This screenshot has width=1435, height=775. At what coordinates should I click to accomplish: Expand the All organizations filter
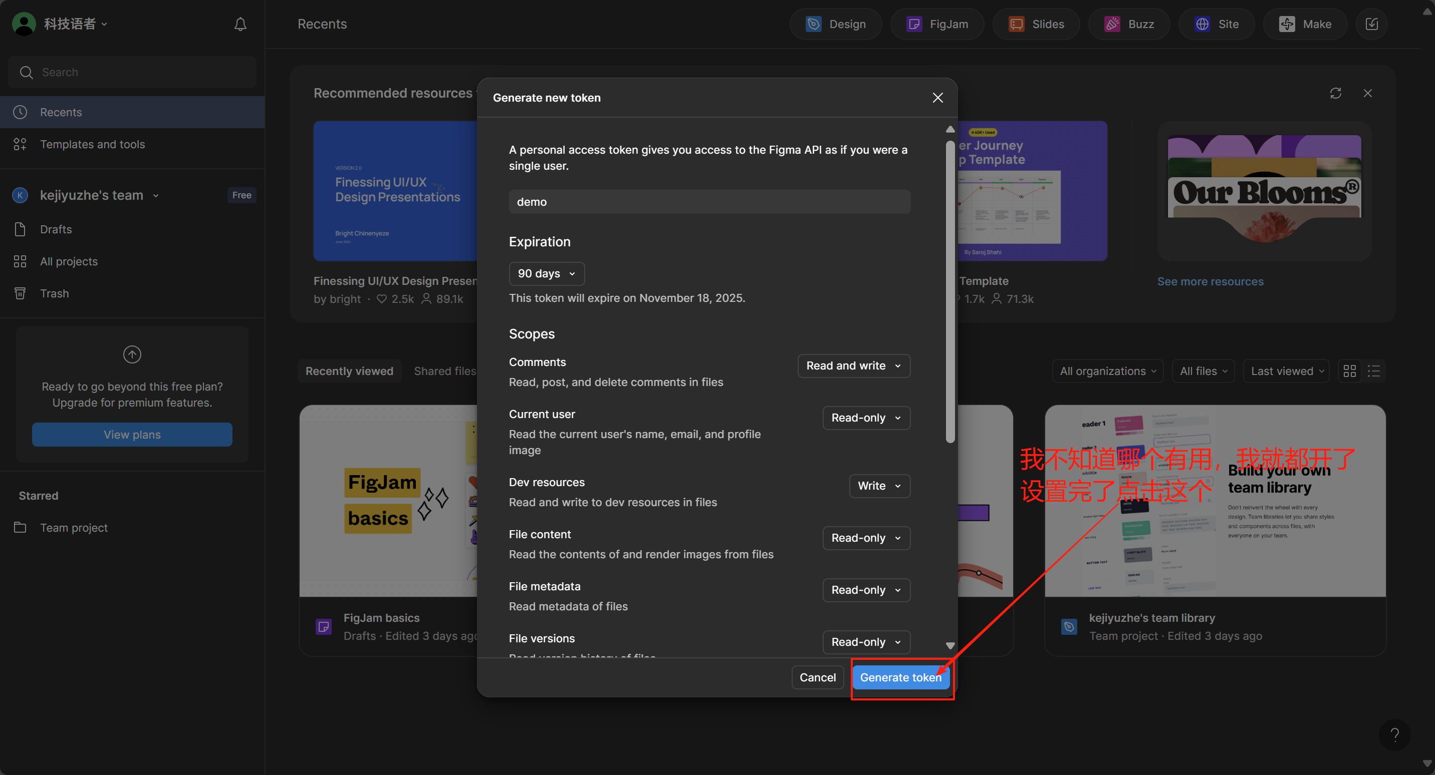click(1107, 371)
